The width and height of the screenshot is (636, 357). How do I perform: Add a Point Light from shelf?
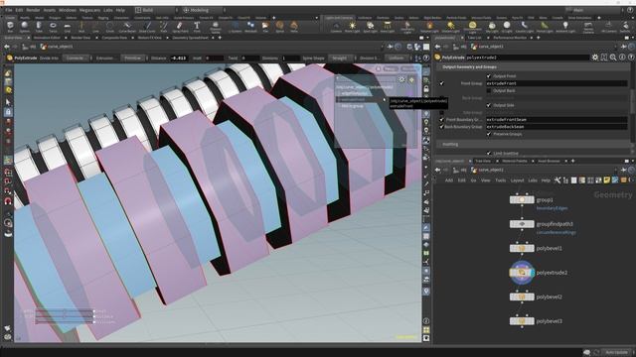353,27
